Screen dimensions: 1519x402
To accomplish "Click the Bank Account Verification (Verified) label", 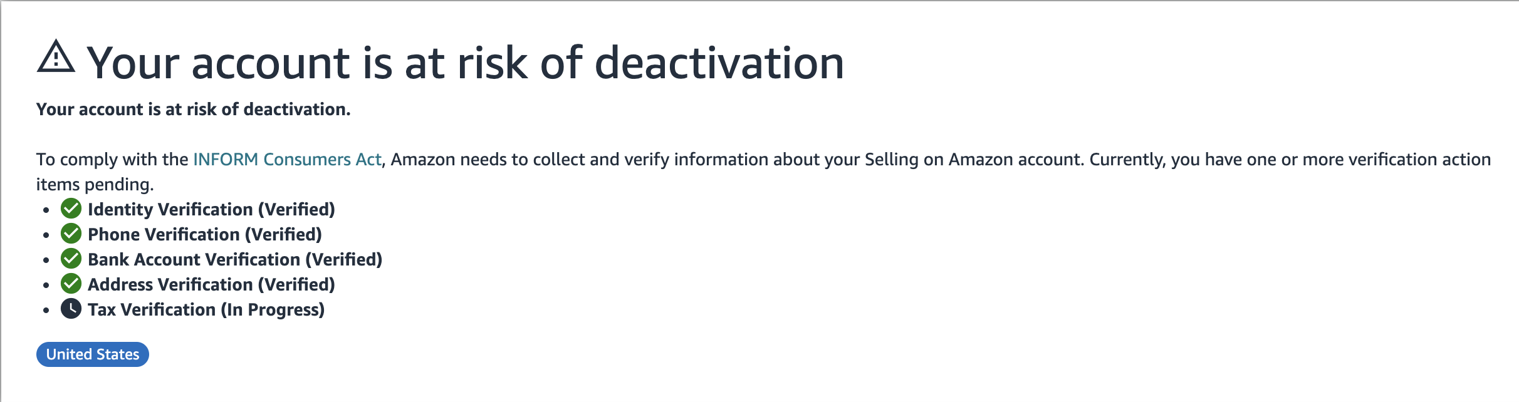I will pyautogui.click(x=235, y=259).
